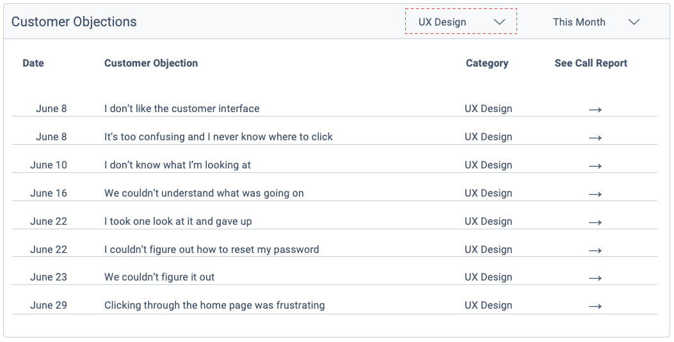This screenshot has width=674, height=342.
Task: Click the Customer Objection column header
Action: [x=151, y=63]
